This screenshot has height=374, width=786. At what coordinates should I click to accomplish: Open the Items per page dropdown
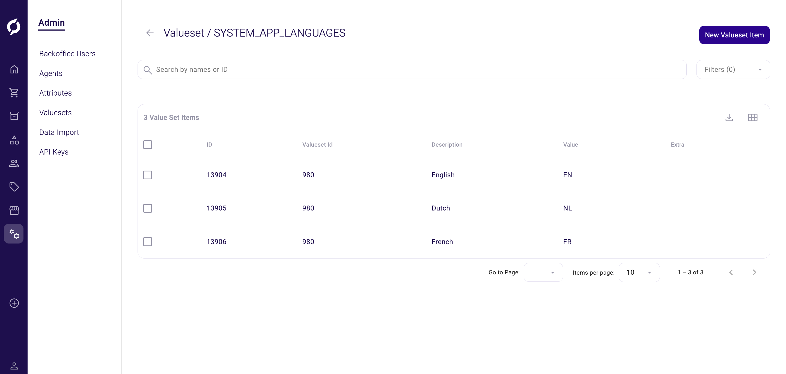click(639, 272)
